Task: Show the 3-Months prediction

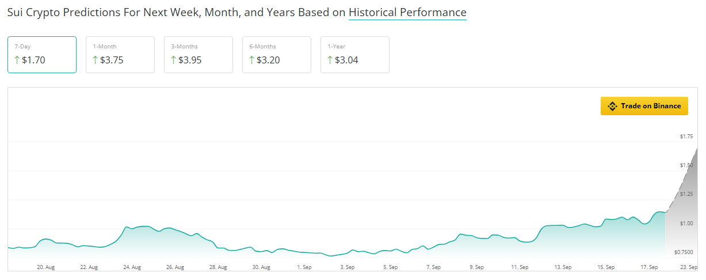Action: click(x=199, y=55)
